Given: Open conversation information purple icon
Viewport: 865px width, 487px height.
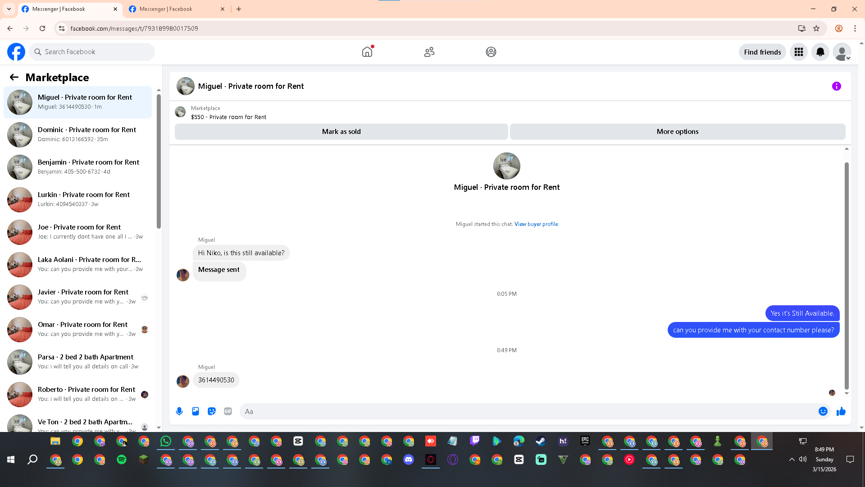Looking at the screenshot, I should click(837, 86).
